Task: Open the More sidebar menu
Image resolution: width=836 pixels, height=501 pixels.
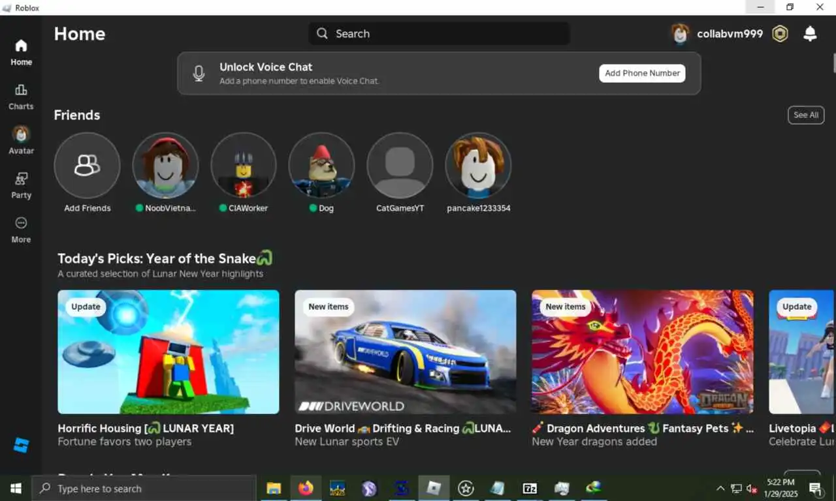Action: [x=21, y=230]
